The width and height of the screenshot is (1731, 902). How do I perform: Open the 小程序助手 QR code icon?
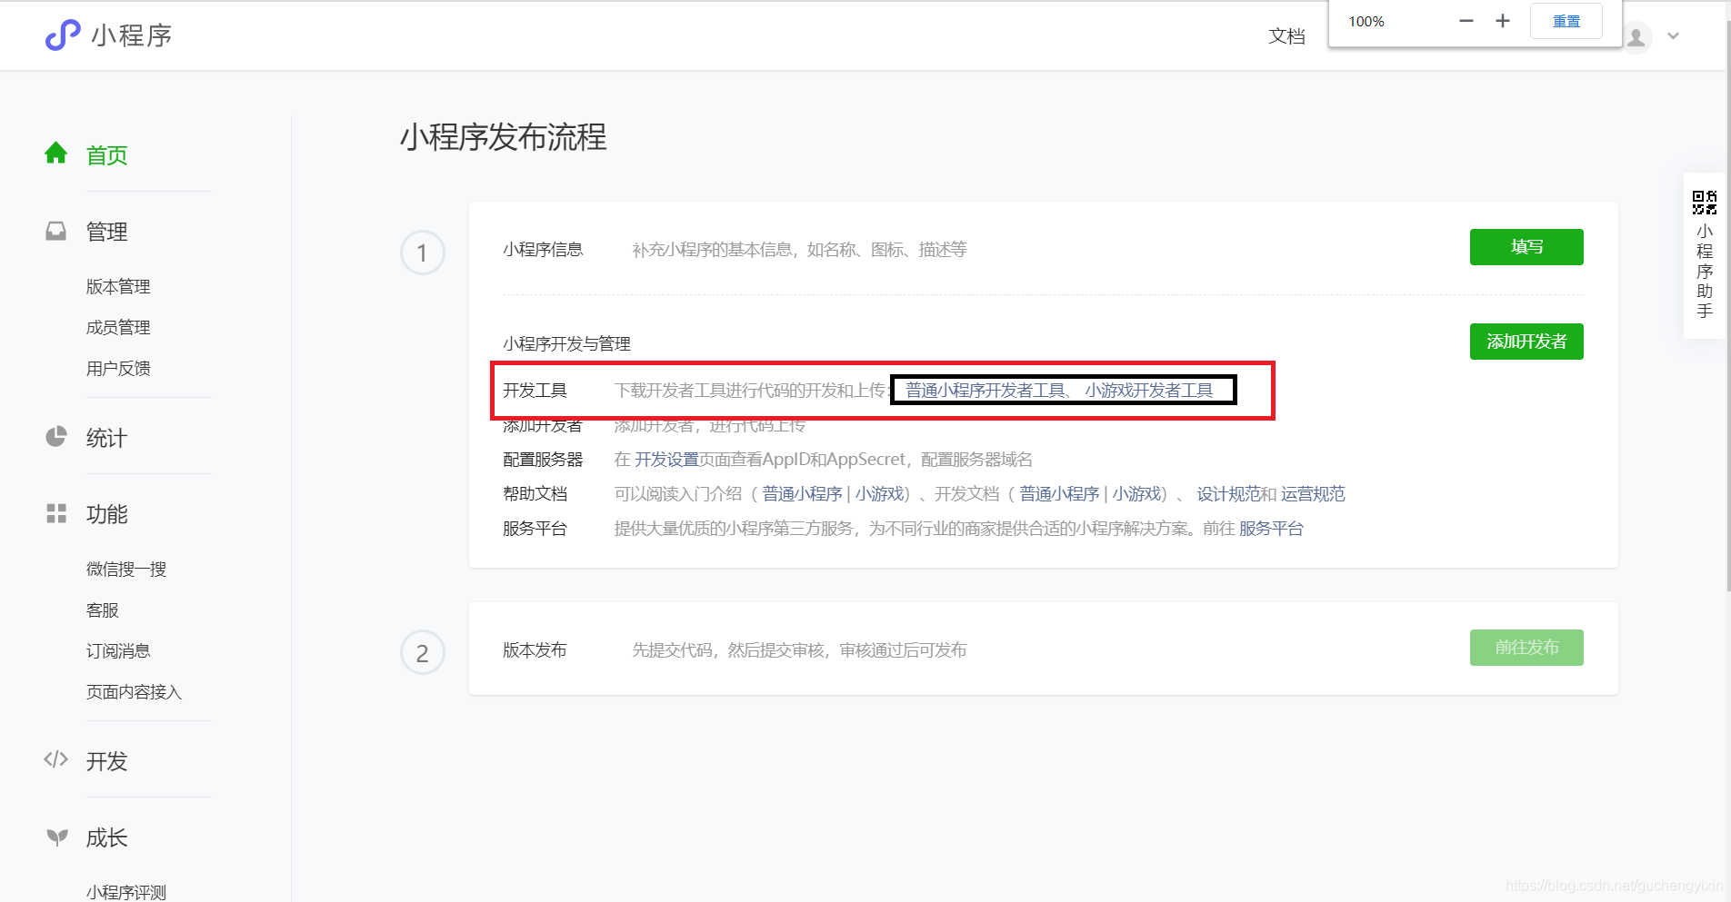pos(1705,203)
